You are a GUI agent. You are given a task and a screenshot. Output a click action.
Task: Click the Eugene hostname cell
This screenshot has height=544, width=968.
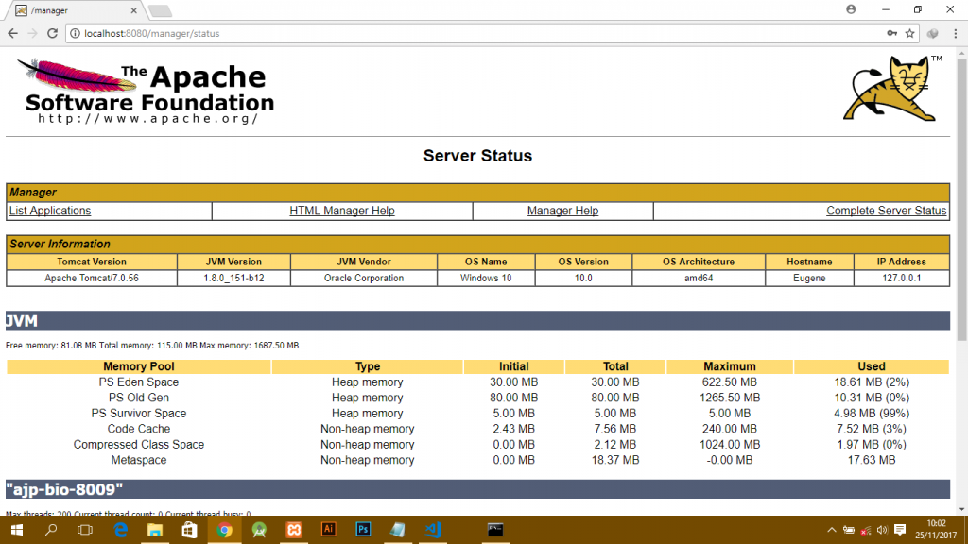809,279
